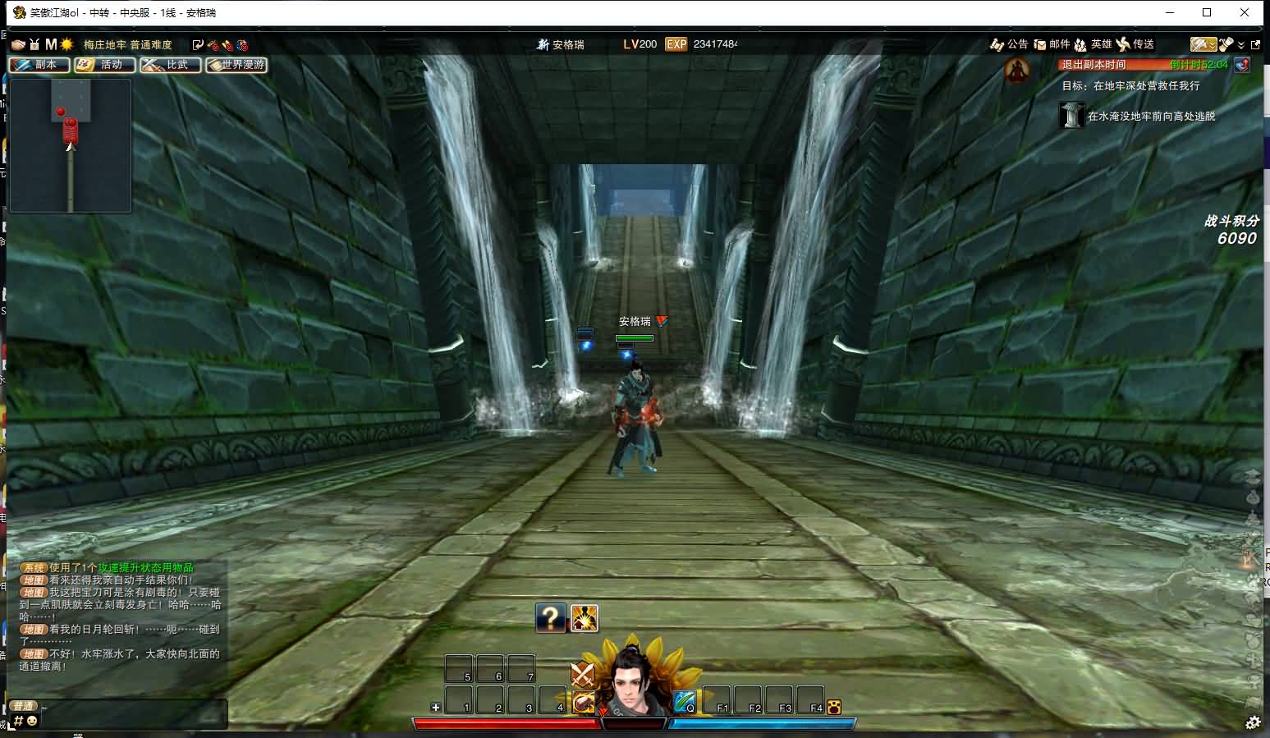The width and height of the screenshot is (1270, 738).
Task: Click the handshake icon in top-left bar
Action: 17,44
